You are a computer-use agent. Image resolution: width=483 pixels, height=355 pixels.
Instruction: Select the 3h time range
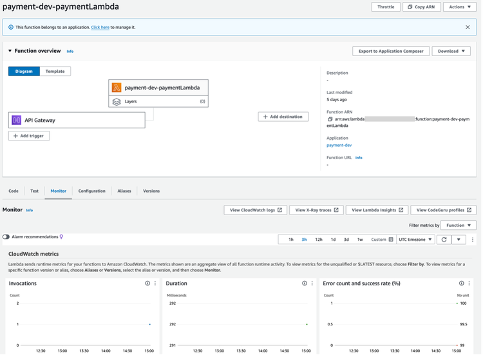click(304, 240)
